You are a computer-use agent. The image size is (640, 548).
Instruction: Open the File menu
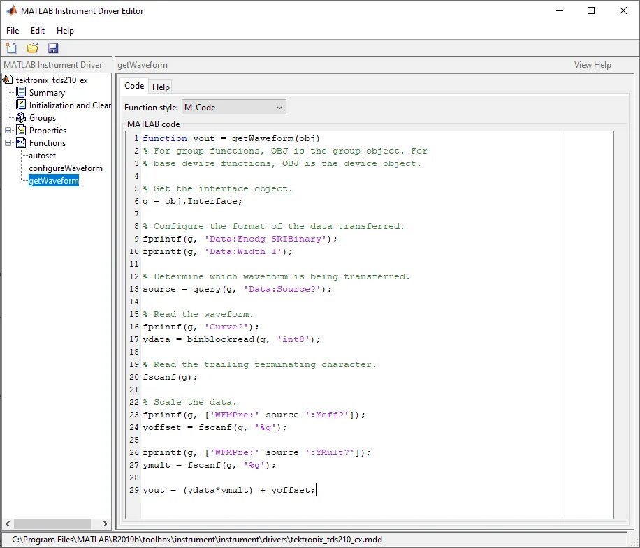tap(13, 31)
